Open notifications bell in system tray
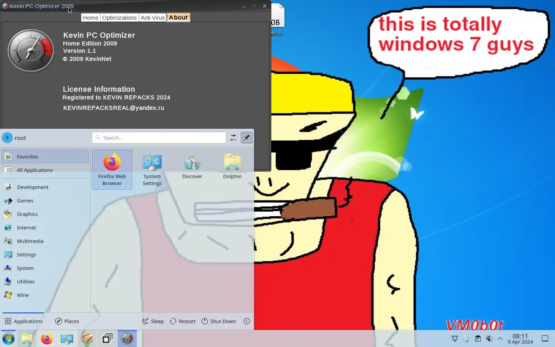555x347 pixels. pos(455,339)
